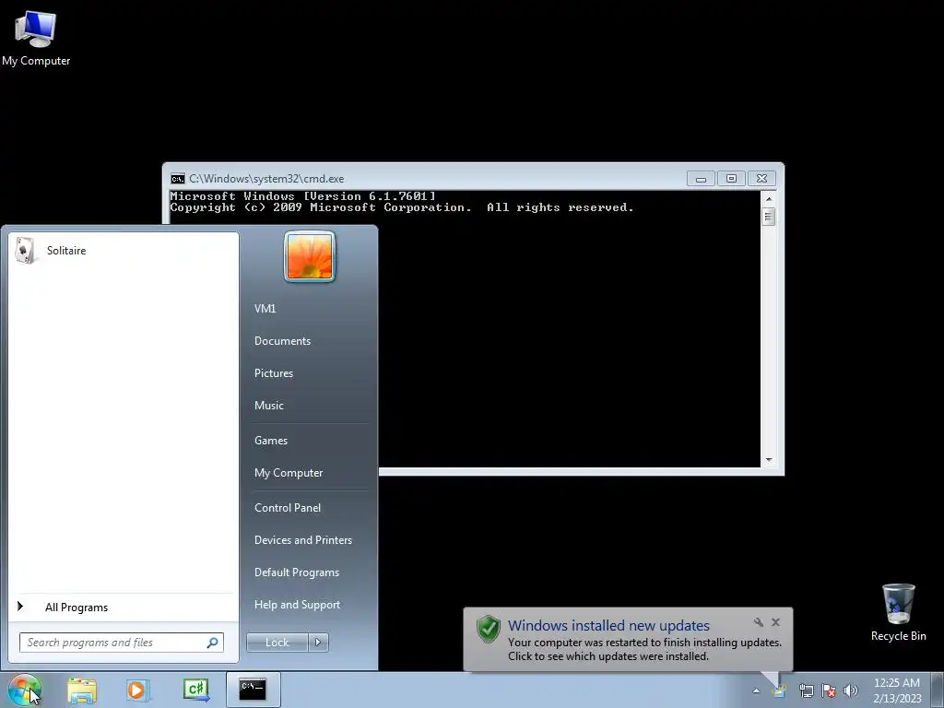Screen dimensions: 944x708
Task: Click the Windows Update tray icon
Action: pyautogui.click(x=780, y=690)
